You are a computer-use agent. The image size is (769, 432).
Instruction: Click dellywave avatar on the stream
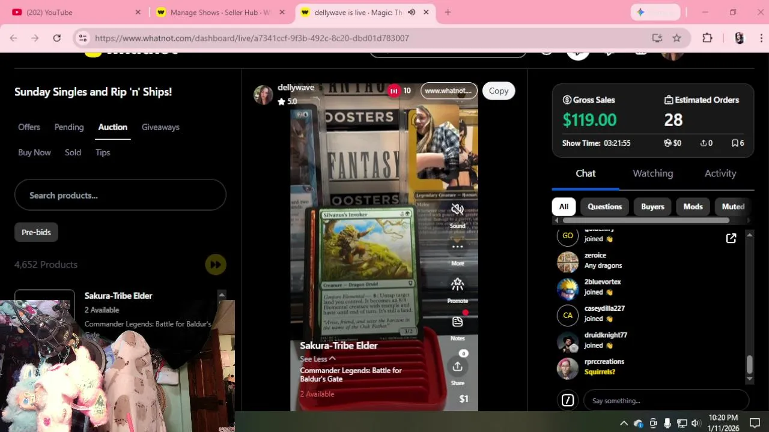point(263,94)
